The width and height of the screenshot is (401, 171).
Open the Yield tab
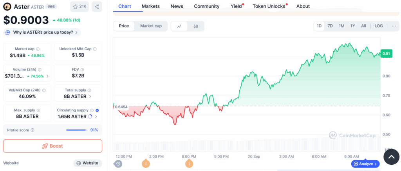[236, 6]
